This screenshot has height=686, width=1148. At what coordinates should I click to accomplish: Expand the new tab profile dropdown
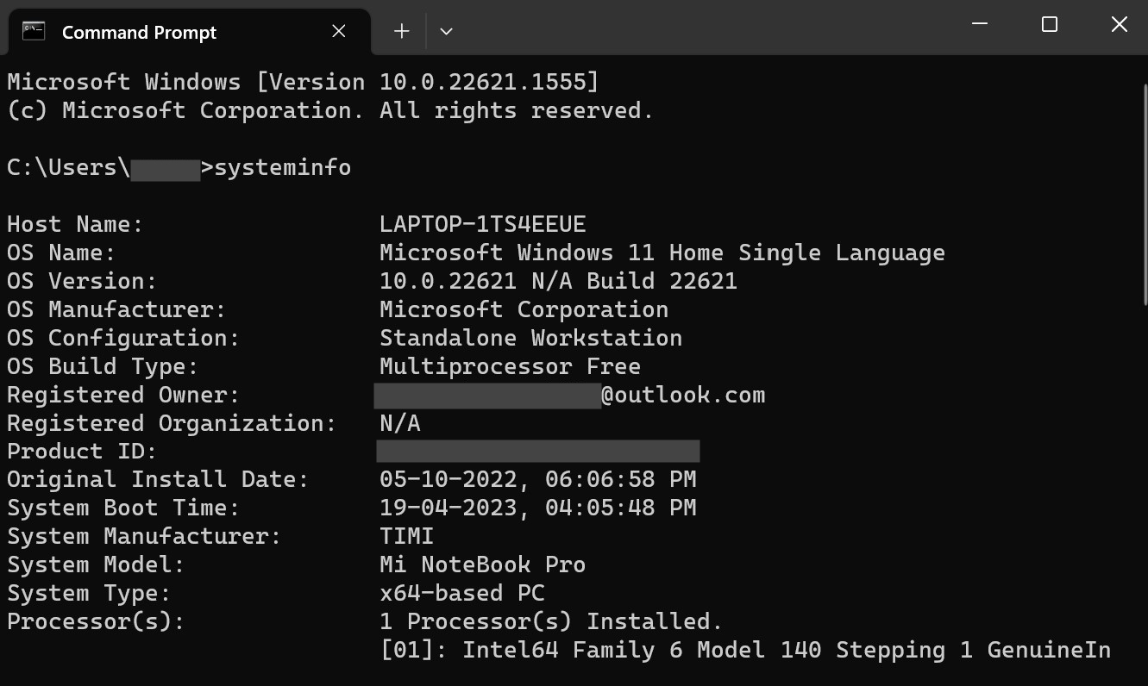[446, 31]
